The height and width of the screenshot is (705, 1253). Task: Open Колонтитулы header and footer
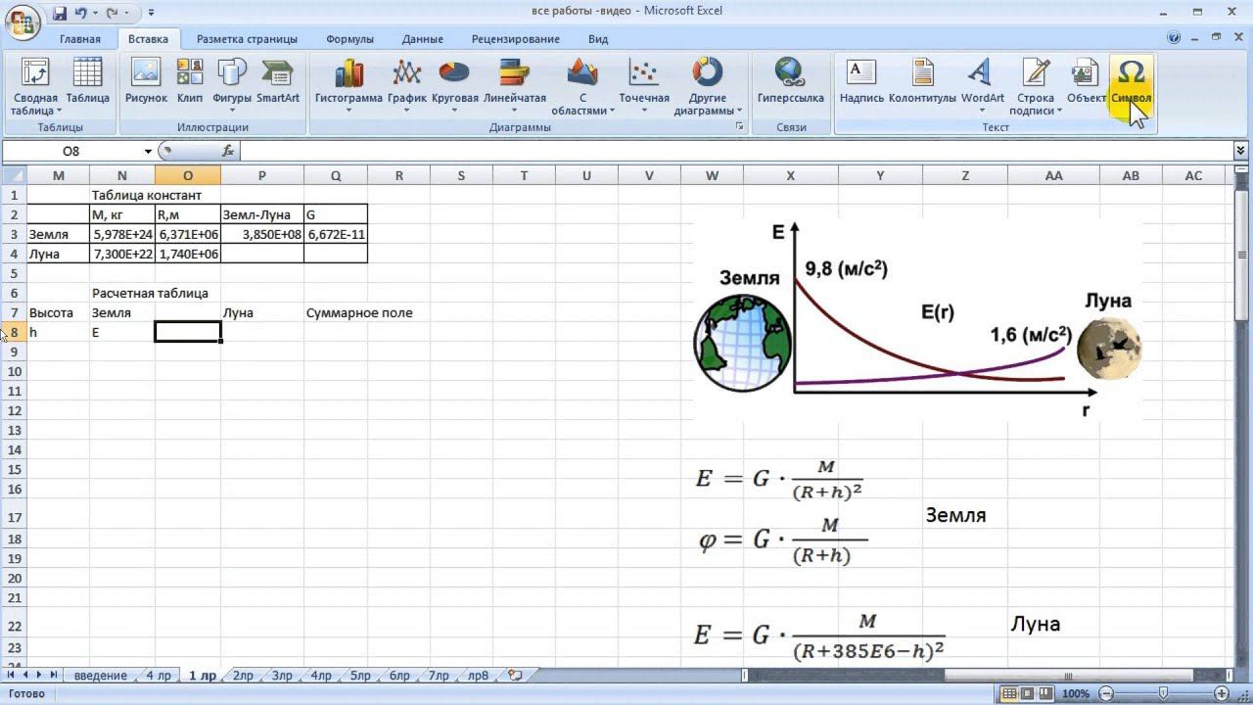(x=922, y=80)
